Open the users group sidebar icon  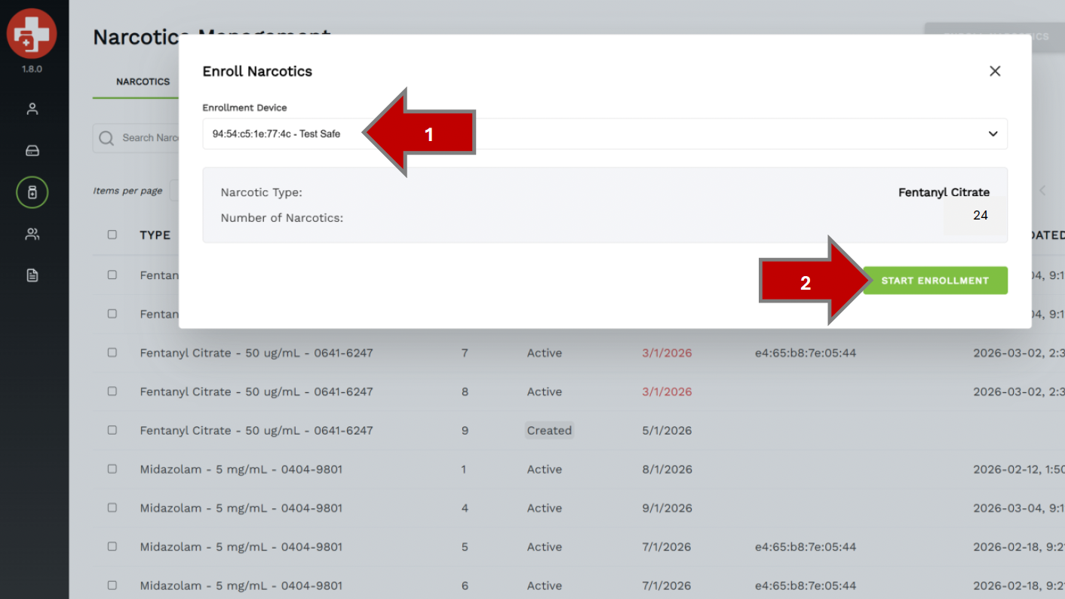click(x=32, y=235)
